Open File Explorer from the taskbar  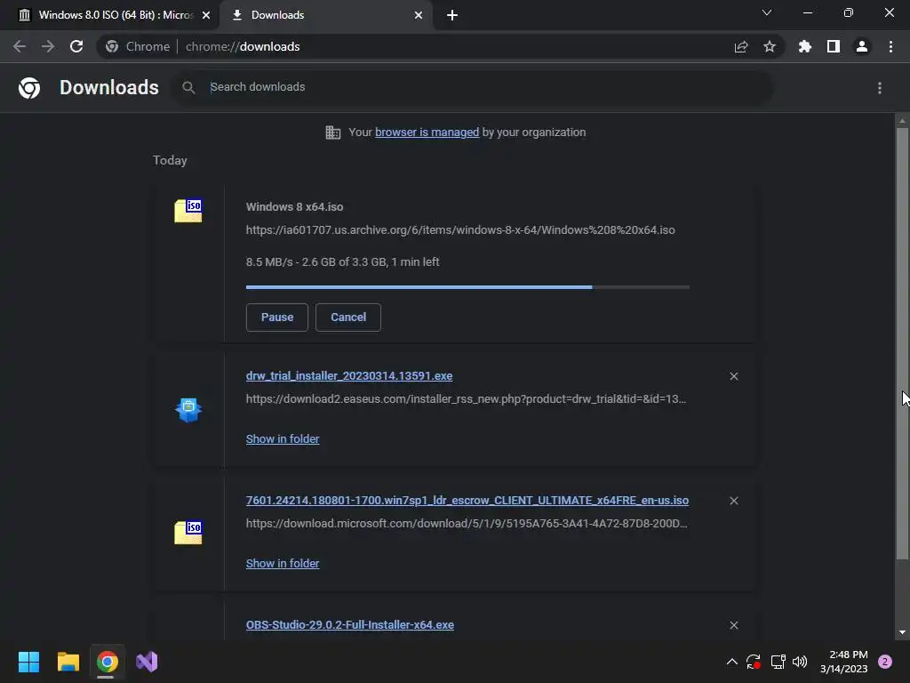click(68, 662)
